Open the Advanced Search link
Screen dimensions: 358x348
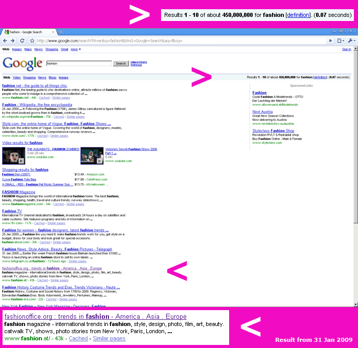(x=139, y=62)
